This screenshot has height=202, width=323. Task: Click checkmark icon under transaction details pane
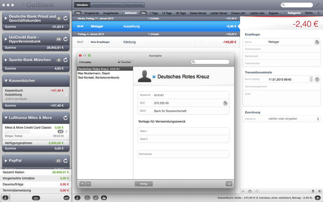(243, 191)
